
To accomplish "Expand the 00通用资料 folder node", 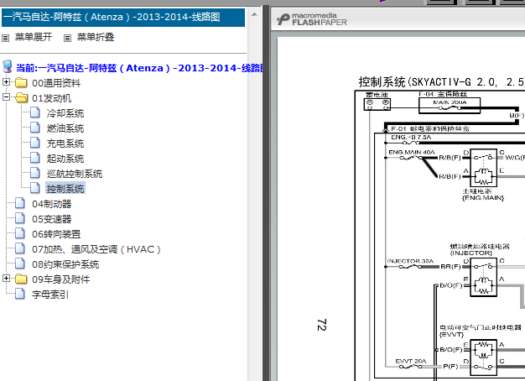I will pyautogui.click(x=6, y=81).
